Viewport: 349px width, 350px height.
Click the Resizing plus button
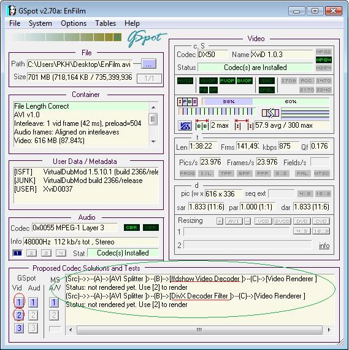[x=220, y=221]
